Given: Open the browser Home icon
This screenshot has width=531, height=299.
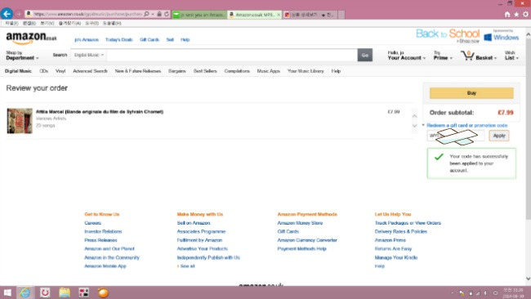Looking at the screenshot, I should tap(507, 14).
